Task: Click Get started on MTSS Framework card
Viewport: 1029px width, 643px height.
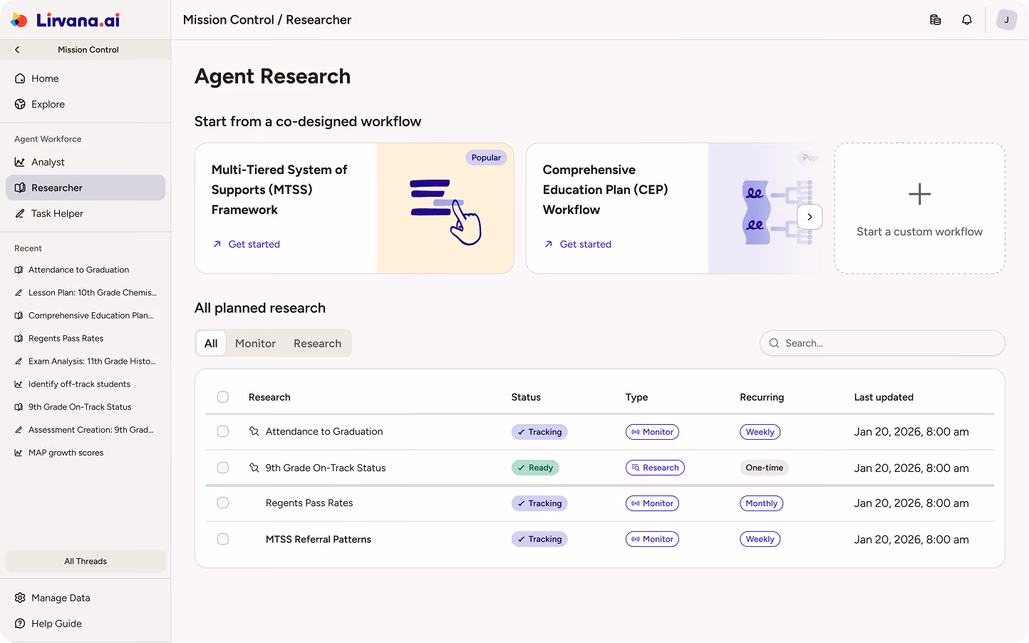Action: 247,244
